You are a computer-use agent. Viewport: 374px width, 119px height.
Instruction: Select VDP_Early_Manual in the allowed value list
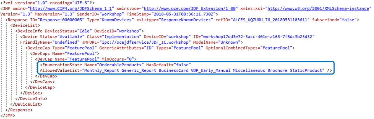(211, 70)
